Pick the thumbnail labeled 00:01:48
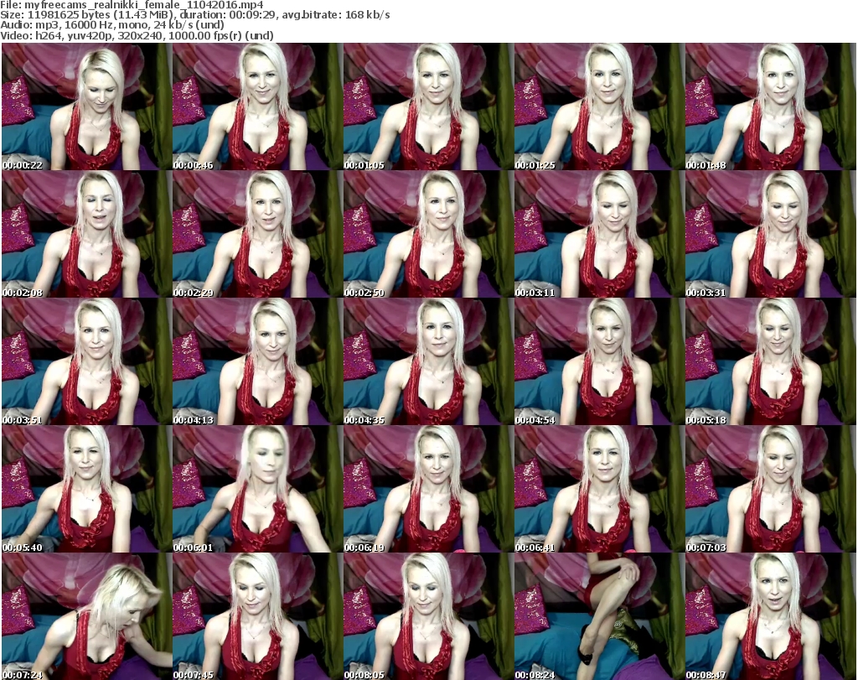858x680 pixels. [771, 106]
